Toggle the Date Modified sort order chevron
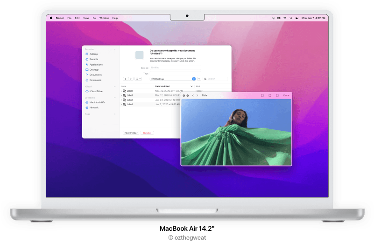Screen dimensions: 374x241 (191, 86)
